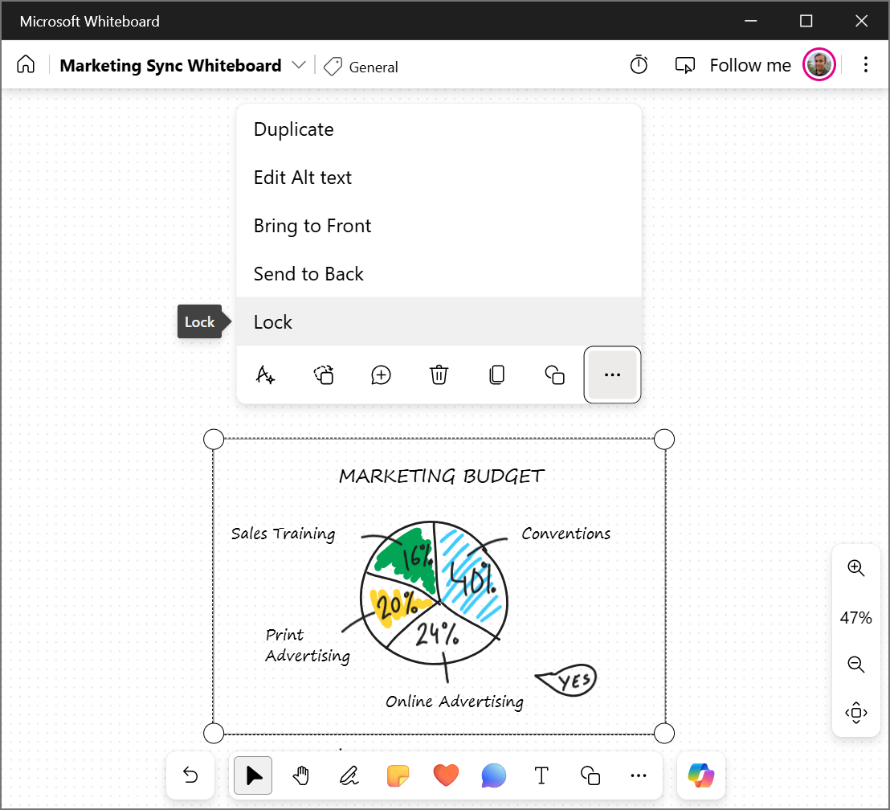890x810 pixels.
Task: Click the timer icon in the header
Action: click(639, 64)
